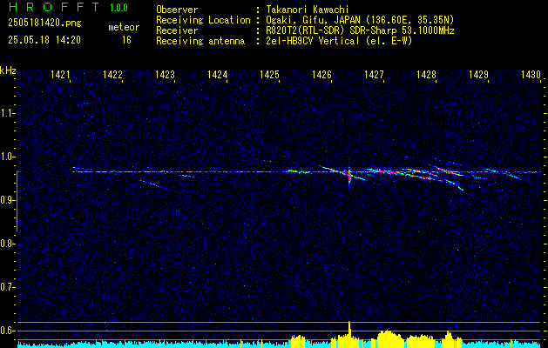548x348 pixels.
Task: Click the 1422 time axis marker
Action: tap(112, 75)
